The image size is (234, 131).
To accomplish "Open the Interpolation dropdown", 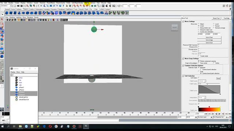I will pos(202,98).
